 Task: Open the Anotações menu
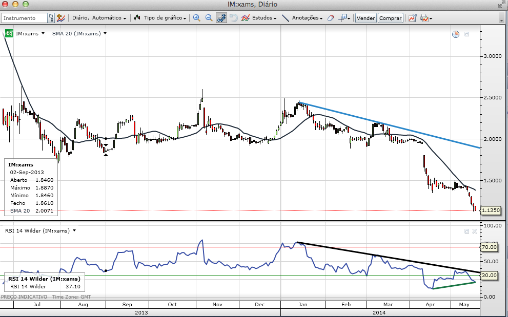tap(302, 18)
